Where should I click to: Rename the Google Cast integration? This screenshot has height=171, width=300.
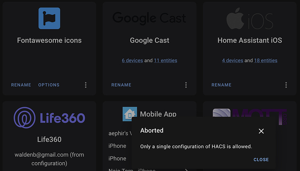(121, 85)
